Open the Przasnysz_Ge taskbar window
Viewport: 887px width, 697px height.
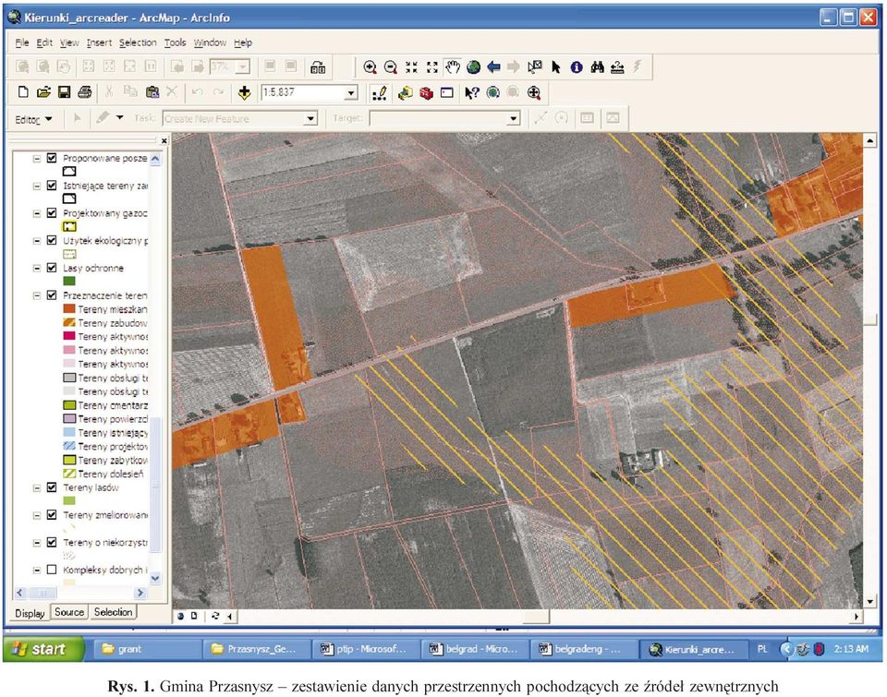pyautogui.click(x=256, y=649)
